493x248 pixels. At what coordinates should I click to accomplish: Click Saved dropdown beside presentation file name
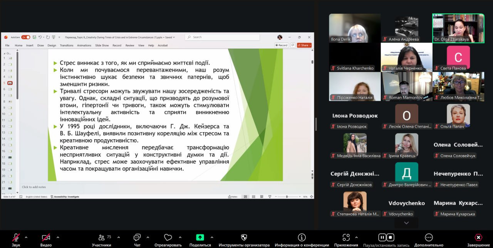(x=170, y=37)
